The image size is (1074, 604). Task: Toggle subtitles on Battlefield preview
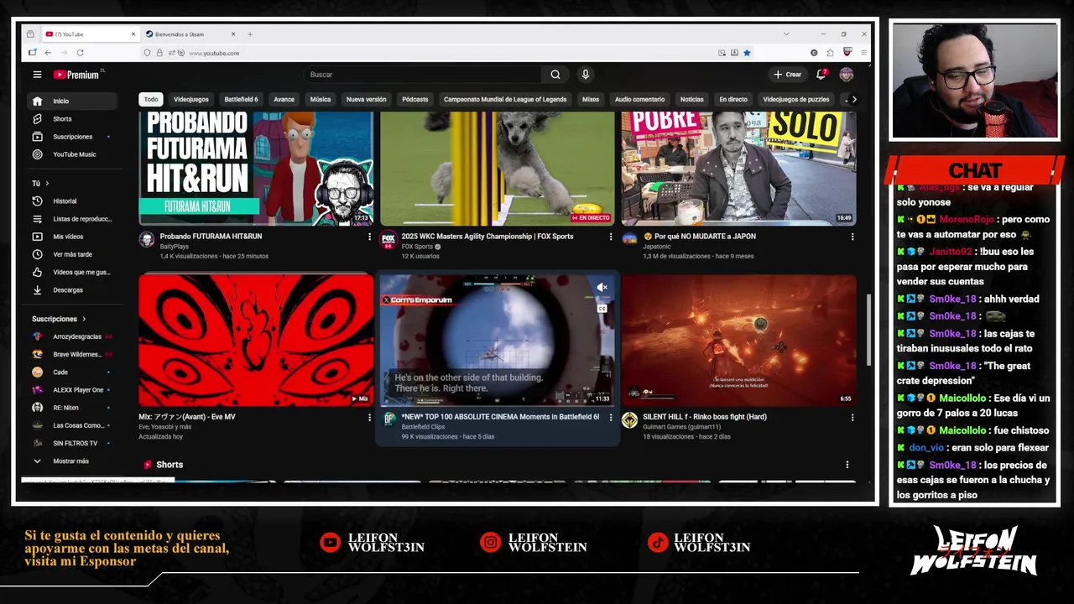pyautogui.click(x=602, y=309)
